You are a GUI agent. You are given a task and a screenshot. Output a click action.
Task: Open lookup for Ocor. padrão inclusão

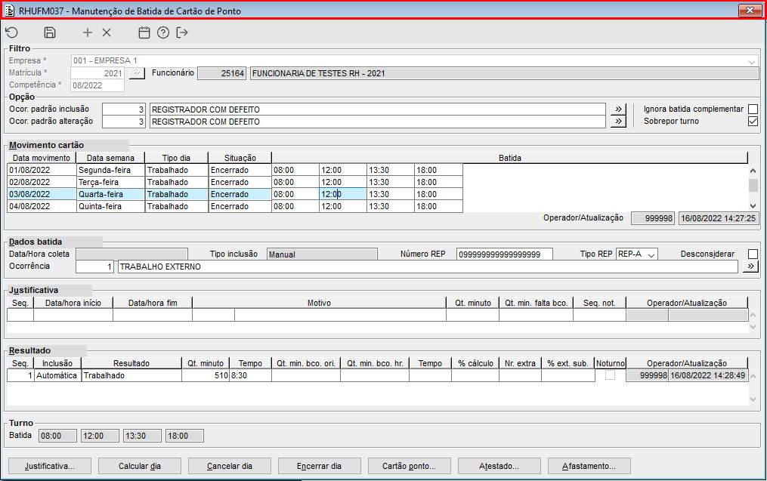point(618,109)
